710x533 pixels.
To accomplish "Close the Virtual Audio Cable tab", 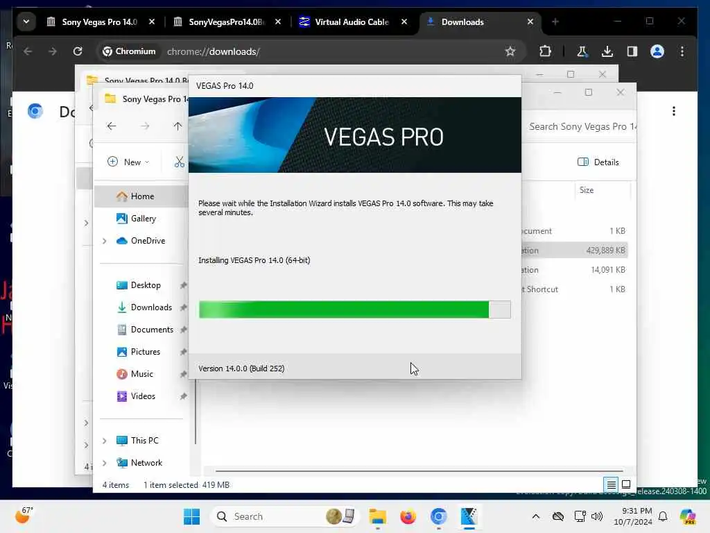I will click(x=404, y=22).
